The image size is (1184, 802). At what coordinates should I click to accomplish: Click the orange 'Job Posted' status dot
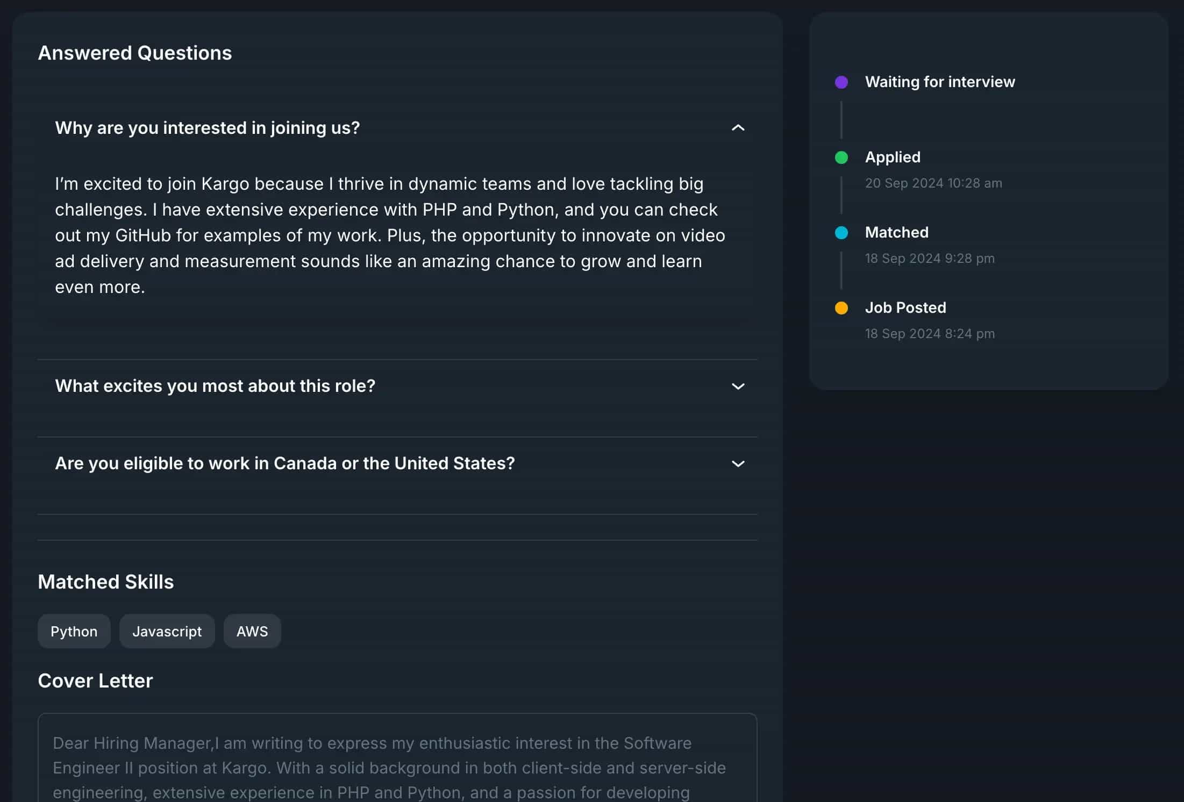click(x=841, y=307)
